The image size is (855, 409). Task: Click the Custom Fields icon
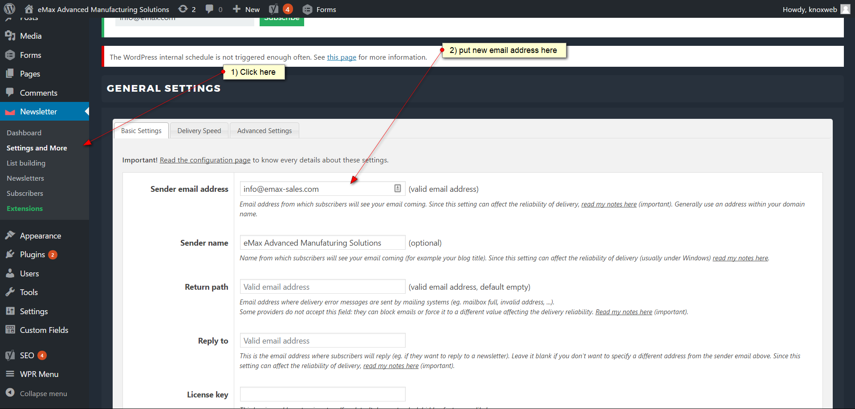10,330
